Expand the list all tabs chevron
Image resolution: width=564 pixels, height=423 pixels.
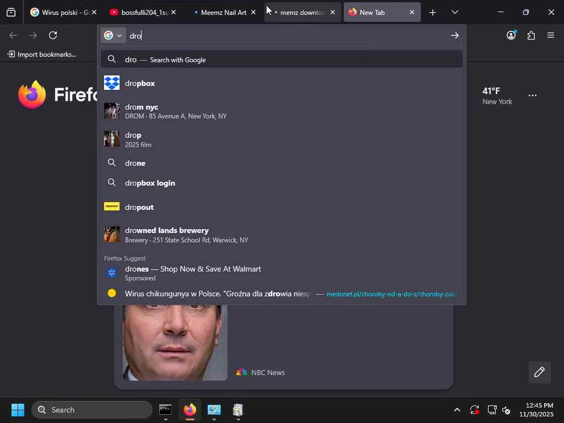pyautogui.click(x=454, y=12)
